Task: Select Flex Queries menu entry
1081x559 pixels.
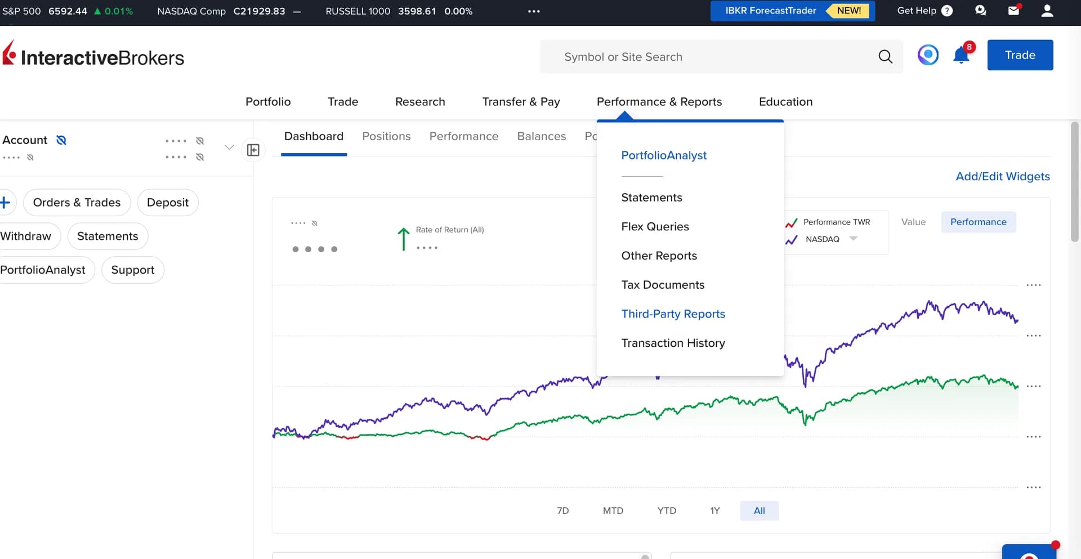Action: click(x=655, y=227)
